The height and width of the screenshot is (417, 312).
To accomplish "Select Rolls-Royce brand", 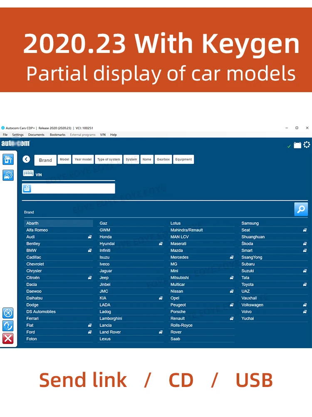I will (x=202, y=325).
